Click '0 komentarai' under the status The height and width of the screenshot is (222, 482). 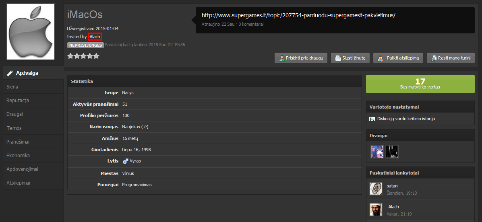(x=251, y=24)
